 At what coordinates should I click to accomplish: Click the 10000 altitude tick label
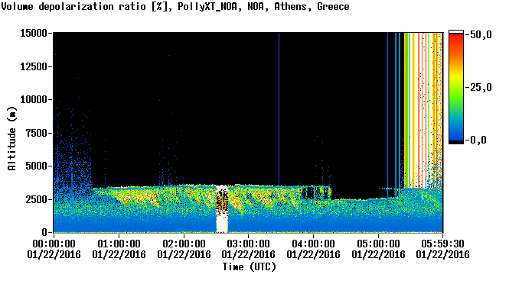pos(34,99)
